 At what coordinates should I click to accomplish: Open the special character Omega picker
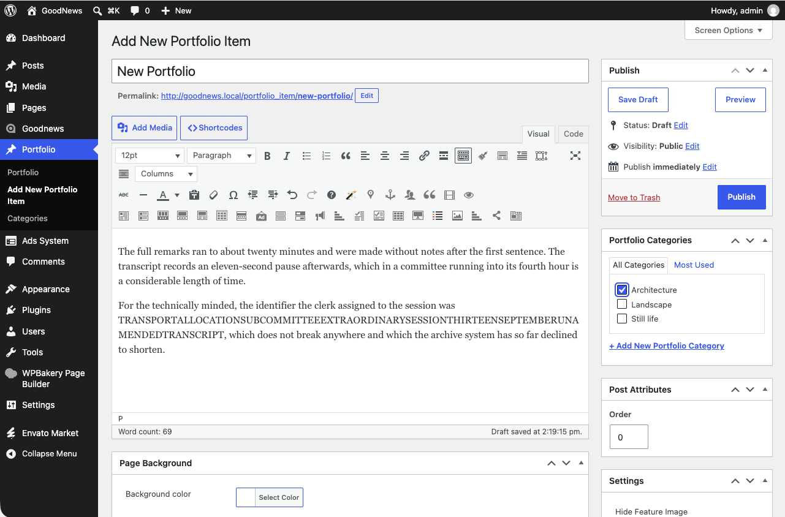click(233, 195)
